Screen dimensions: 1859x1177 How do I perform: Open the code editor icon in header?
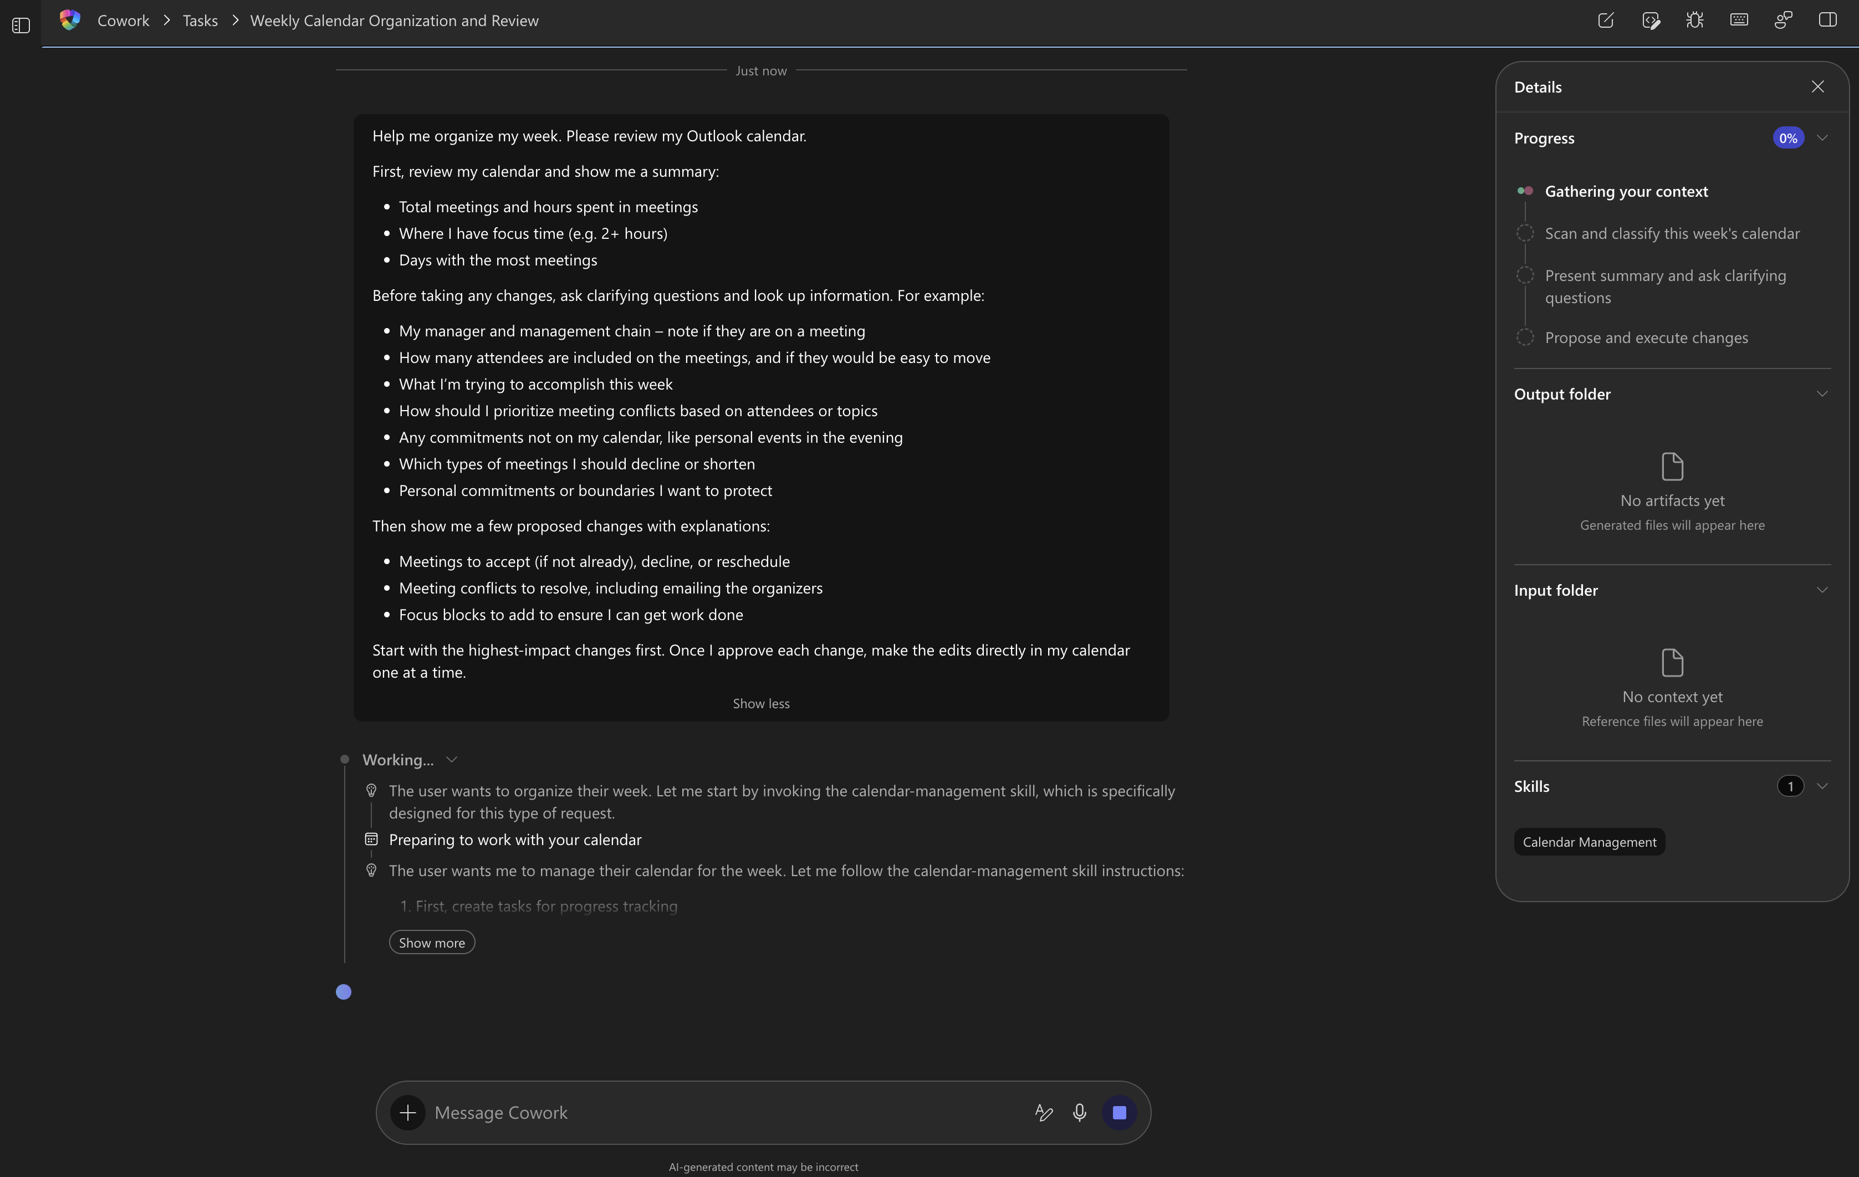click(1651, 21)
